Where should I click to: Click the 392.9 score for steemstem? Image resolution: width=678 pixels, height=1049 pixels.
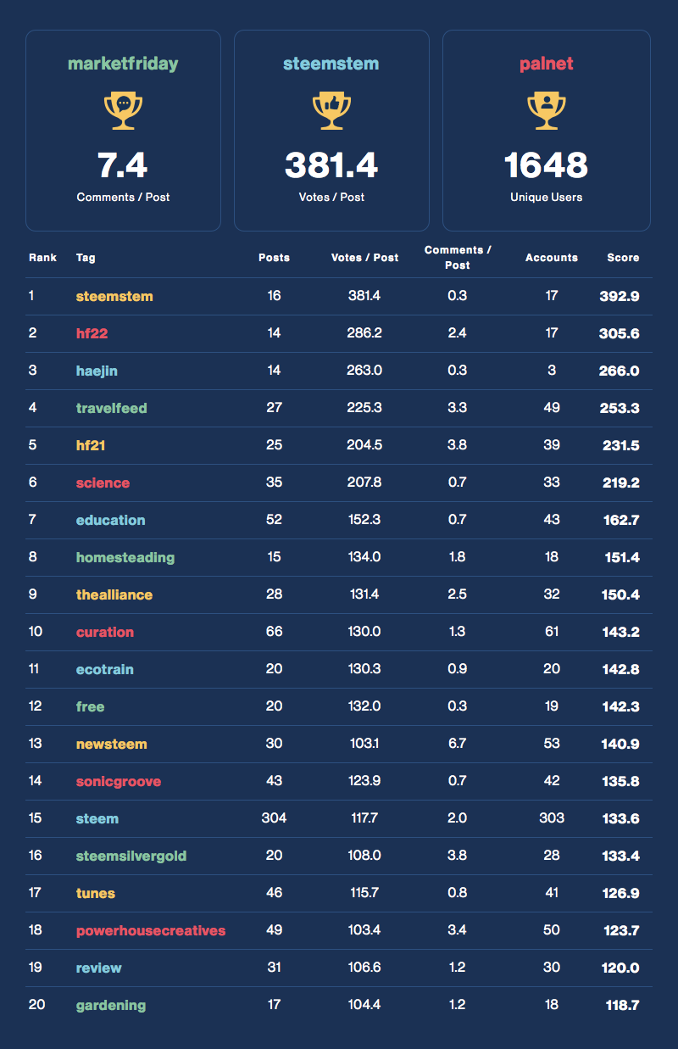(x=620, y=297)
